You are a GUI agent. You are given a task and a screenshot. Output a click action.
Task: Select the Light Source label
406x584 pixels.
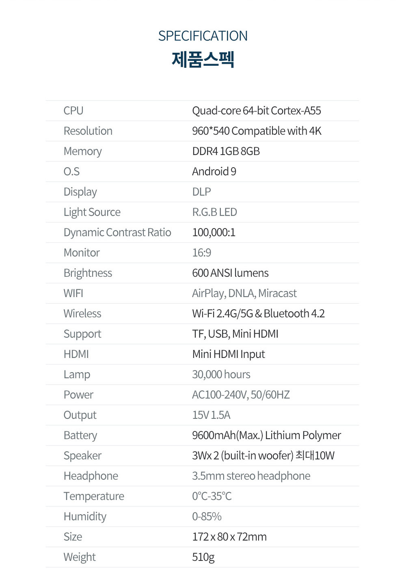tap(92, 212)
